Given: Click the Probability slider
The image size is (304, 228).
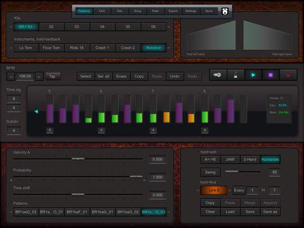Looking at the screenshot, I should coord(78,176).
